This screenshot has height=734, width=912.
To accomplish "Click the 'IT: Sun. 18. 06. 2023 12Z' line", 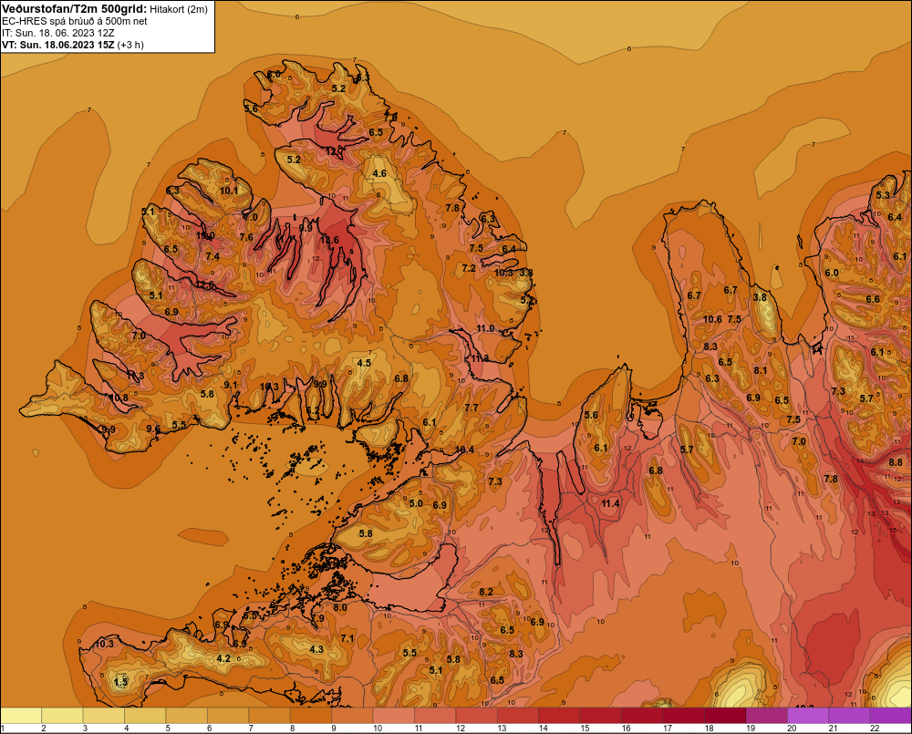I will click(58, 33).
